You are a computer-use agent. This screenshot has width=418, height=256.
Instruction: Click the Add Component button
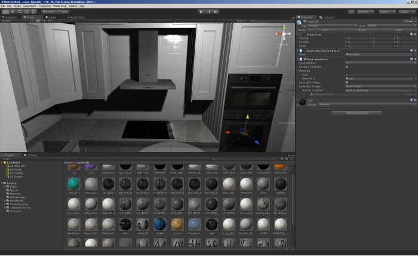tap(356, 113)
